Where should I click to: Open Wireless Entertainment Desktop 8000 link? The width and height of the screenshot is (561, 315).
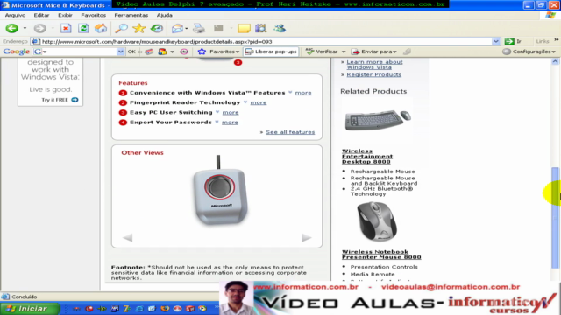pyautogui.click(x=367, y=157)
